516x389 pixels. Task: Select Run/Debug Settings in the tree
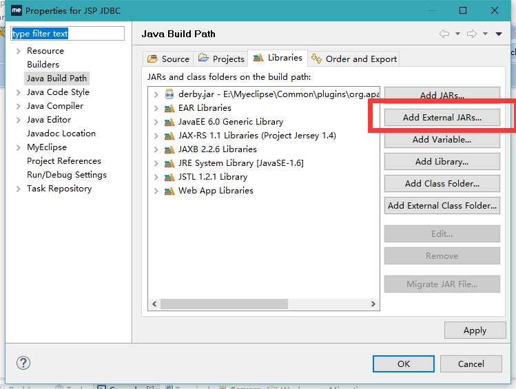66,175
